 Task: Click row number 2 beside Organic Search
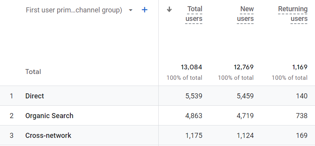click(12, 116)
